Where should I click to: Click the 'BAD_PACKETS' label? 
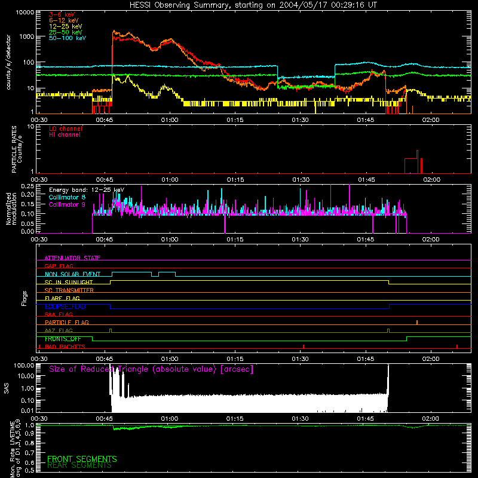(x=65, y=347)
